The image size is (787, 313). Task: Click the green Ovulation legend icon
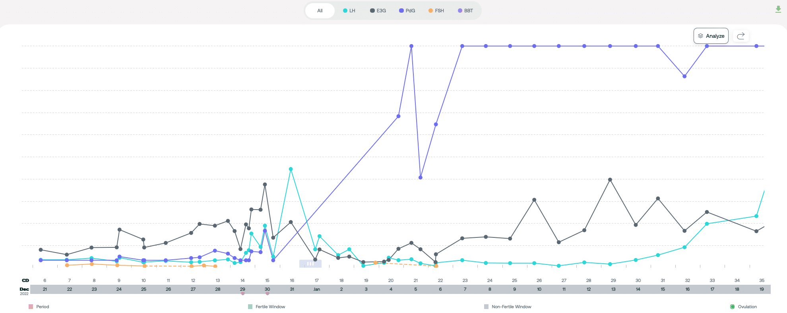pyautogui.click(x=732, y=307)
